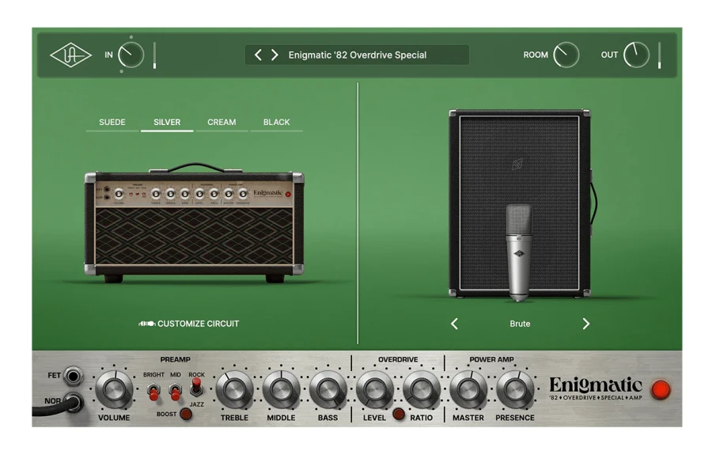This screenshot has height=451, width=712.
Task: Flip the ROCK/JAZZ switch
Action: (x=197, y=386)
